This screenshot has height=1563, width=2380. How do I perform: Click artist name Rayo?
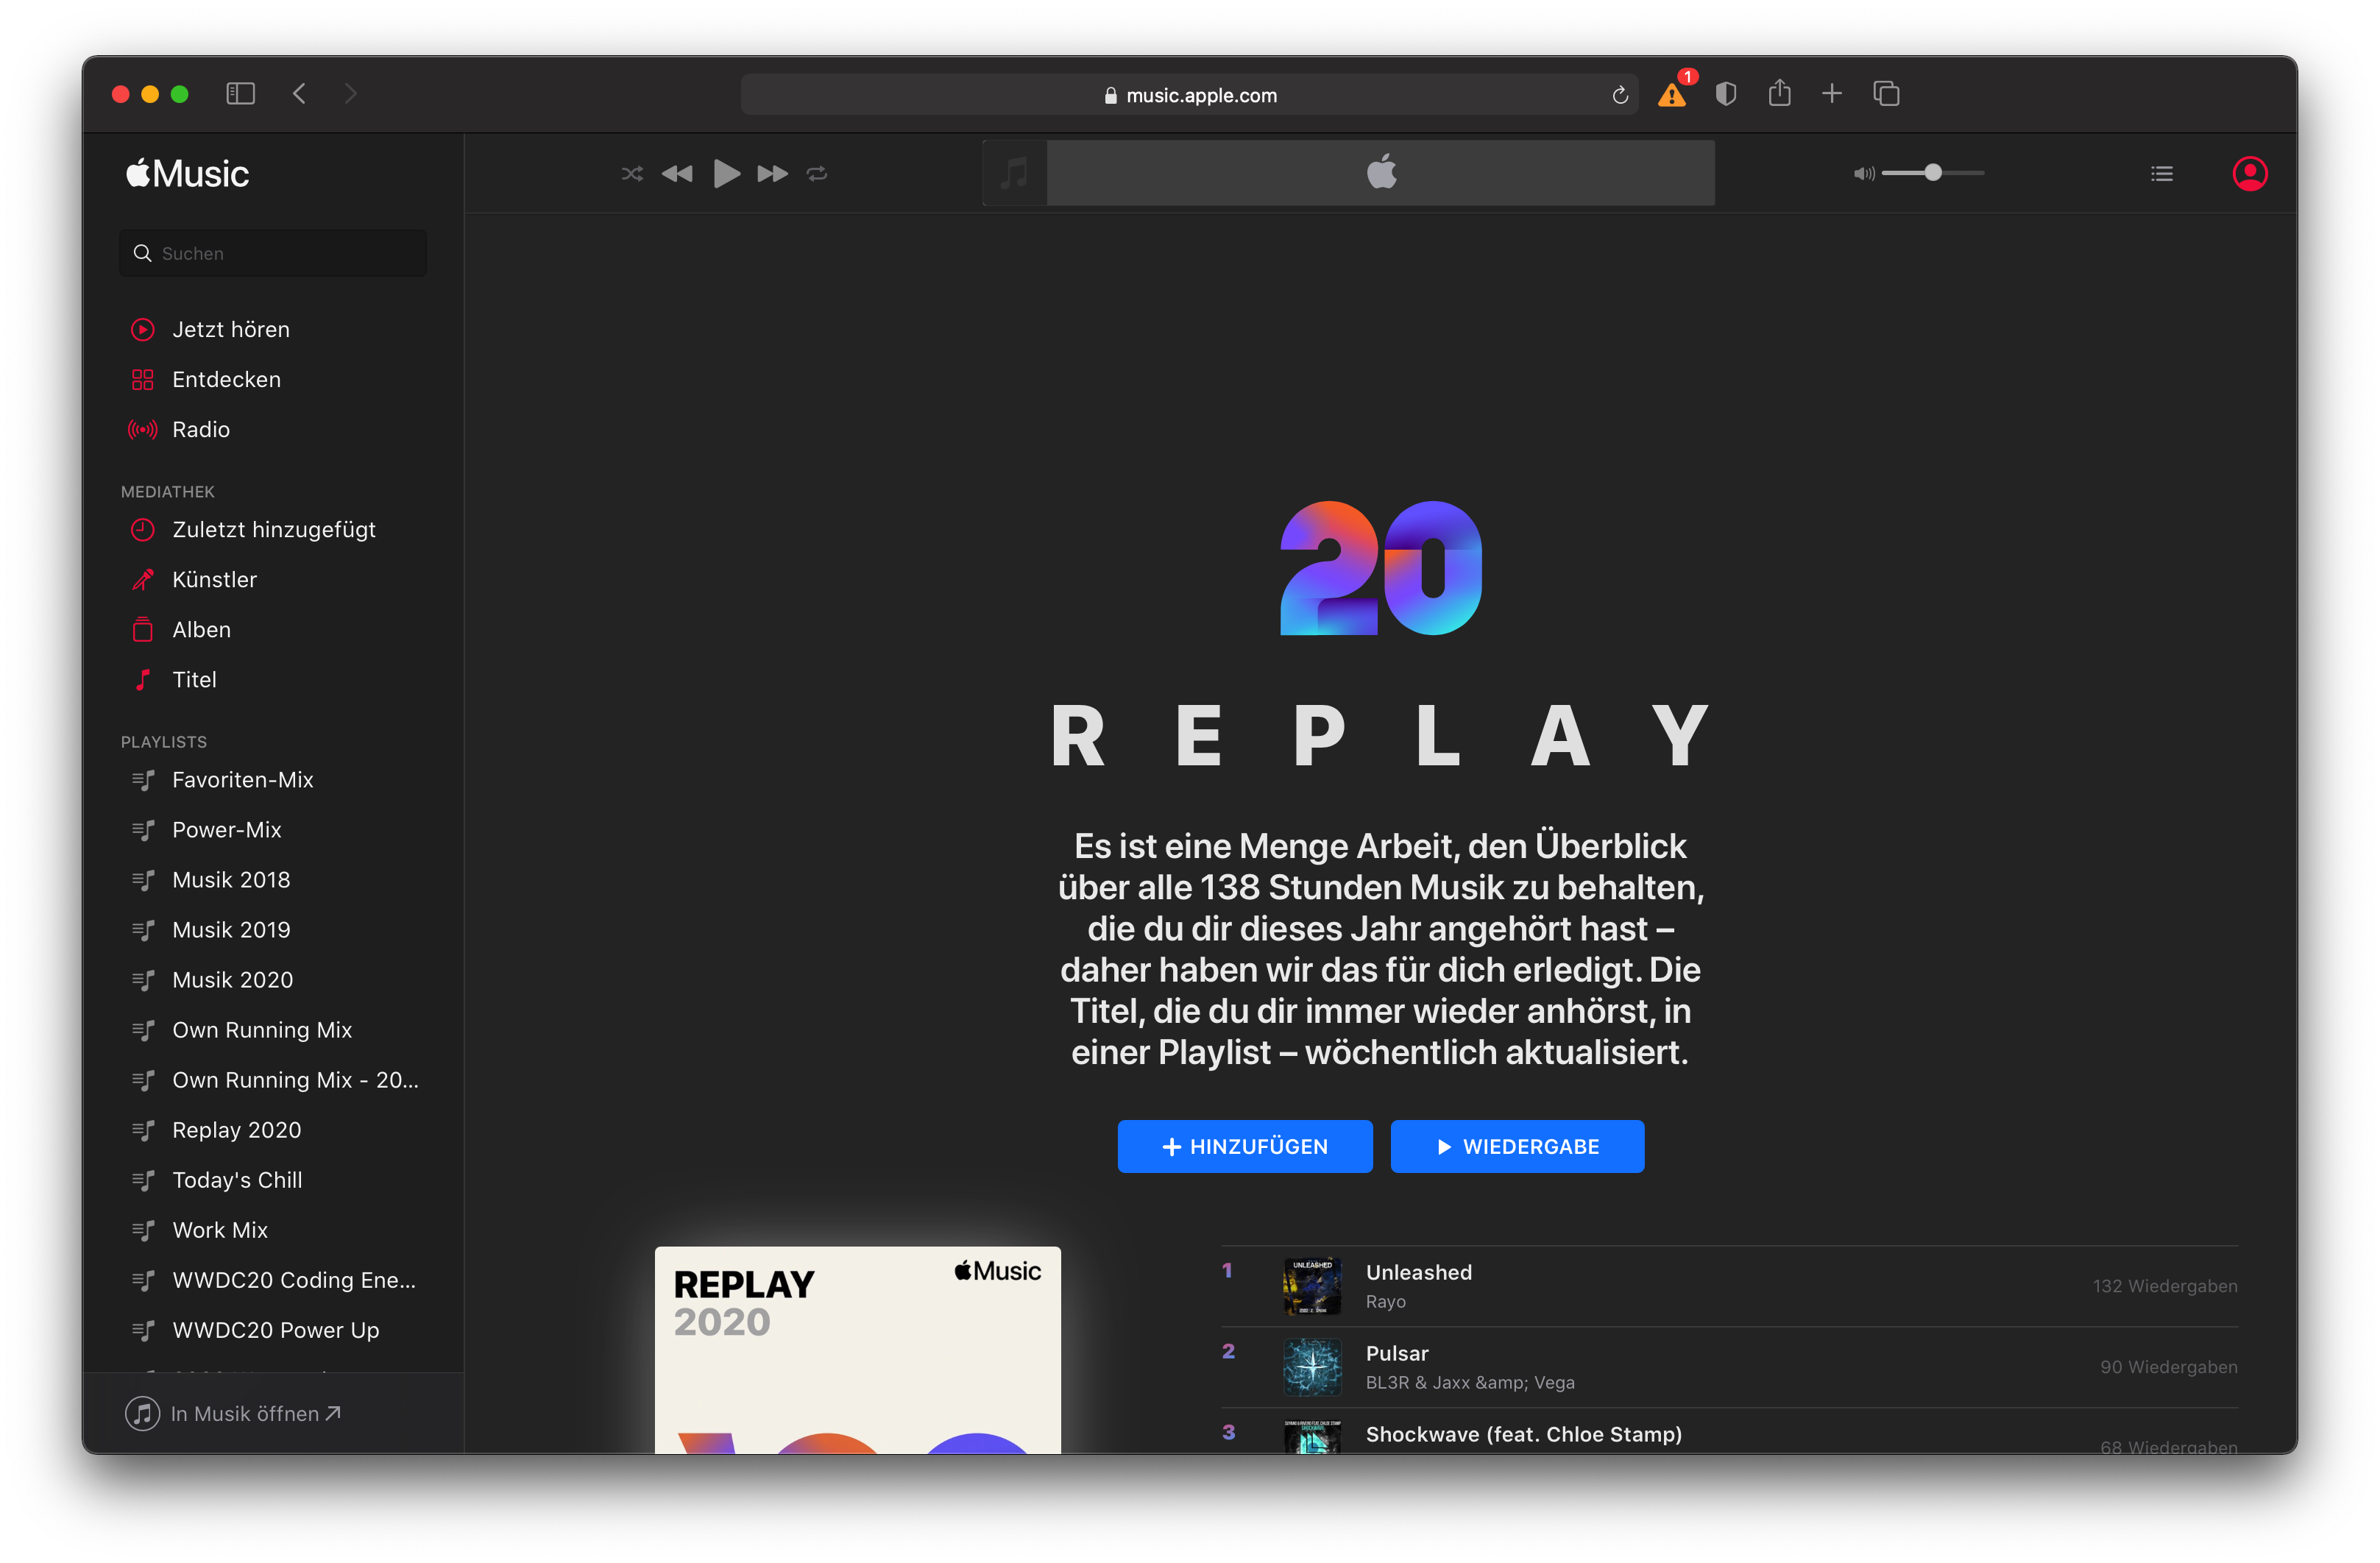coord(1386,1301)
